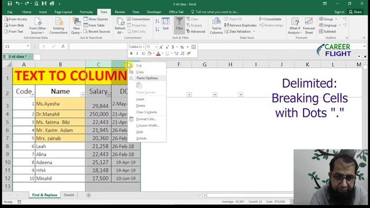This screenshot has width=370, height=208.
Task: Choose Unhide from the context menu
Action: point(141,138)
